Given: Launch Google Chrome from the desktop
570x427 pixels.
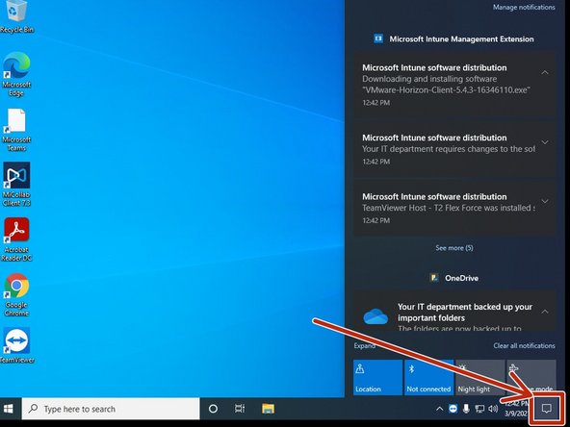Looking at the screenshot, I should pos(16,295).
